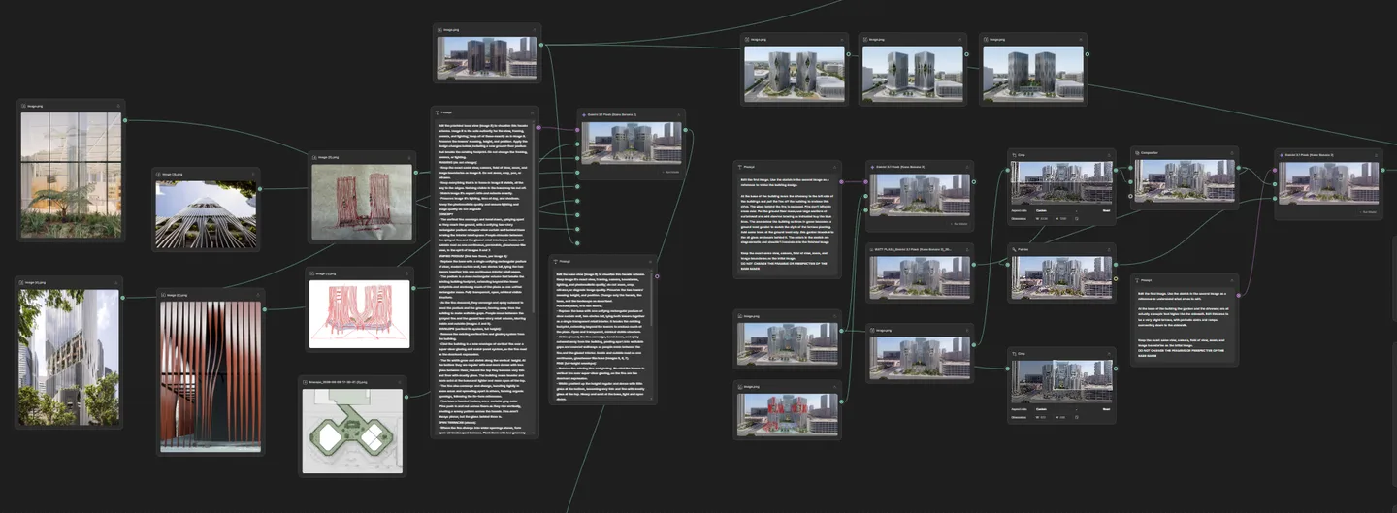
Task: Open menu of prompt node beside Painter
Action: coord(1232,280)
